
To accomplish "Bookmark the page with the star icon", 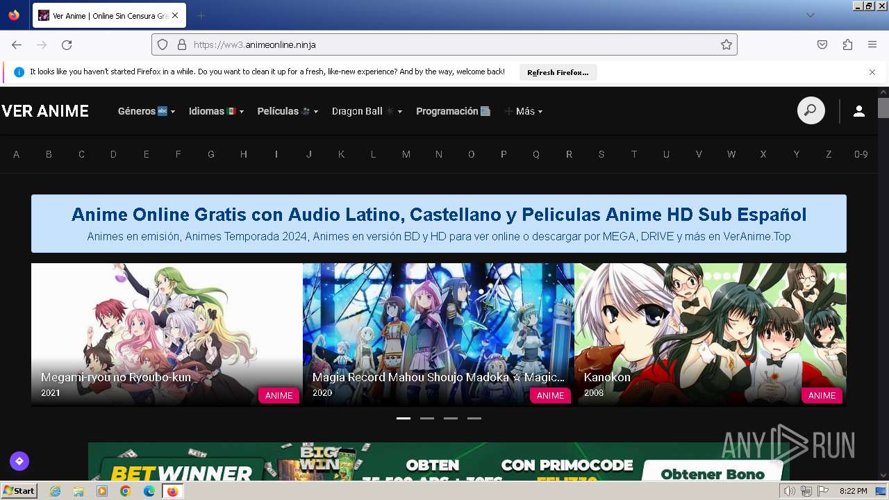I will point(726,44).
